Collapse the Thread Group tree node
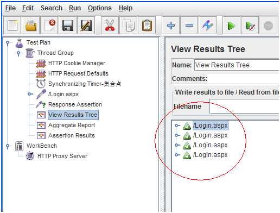This screenshot has width=280, height=213. coord(18,53)
